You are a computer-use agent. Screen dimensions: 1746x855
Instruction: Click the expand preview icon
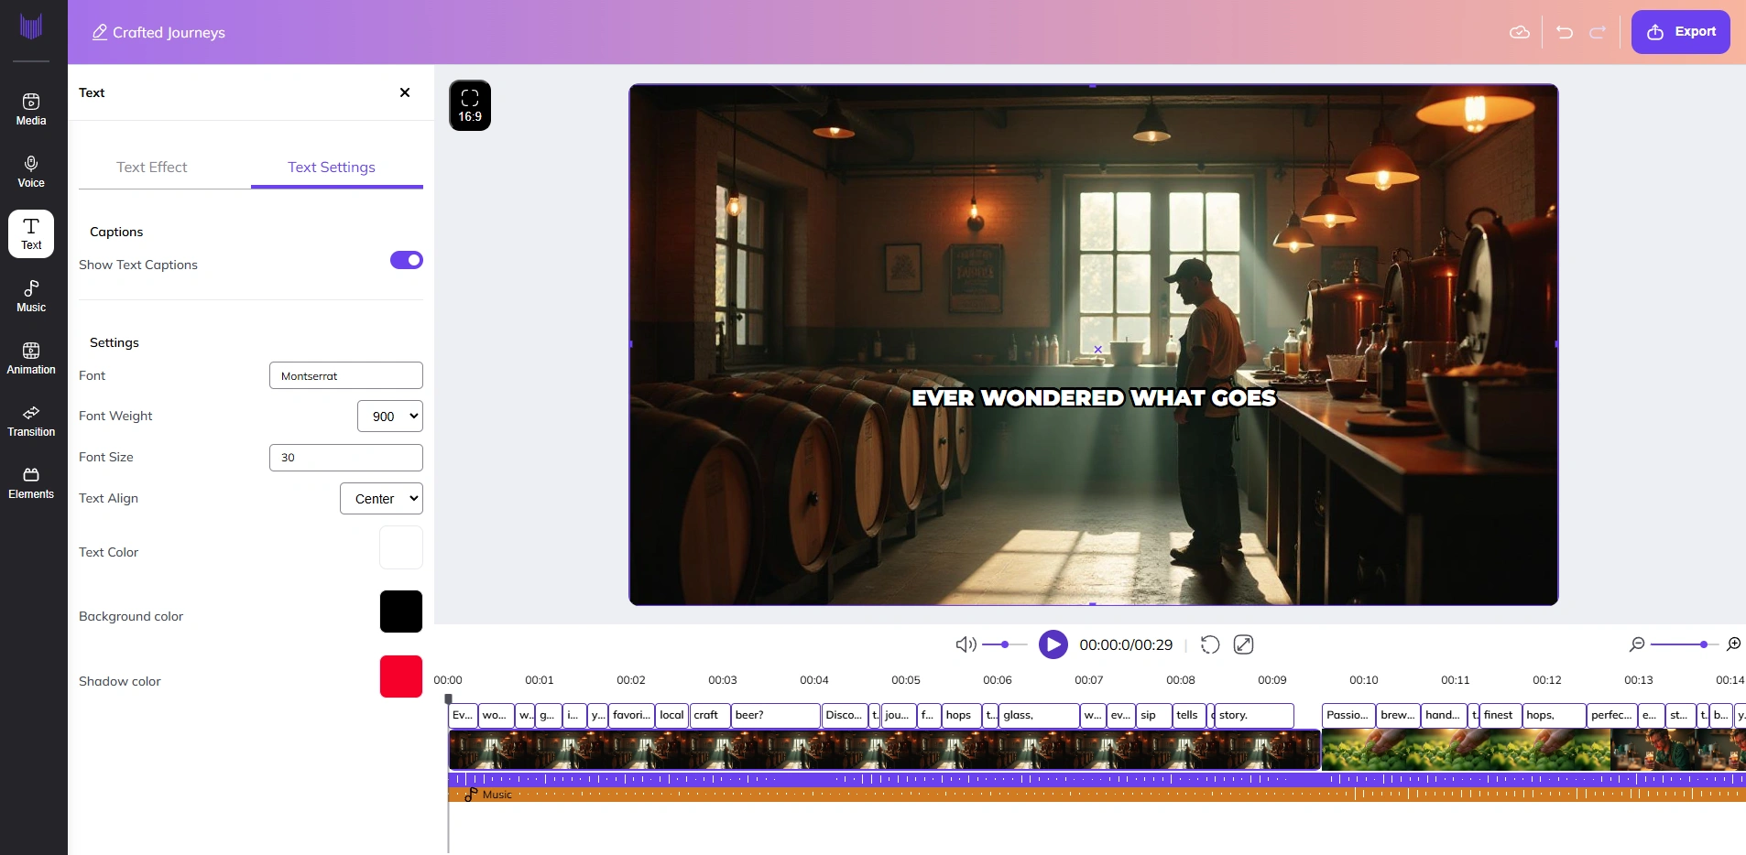point(1243,644)
